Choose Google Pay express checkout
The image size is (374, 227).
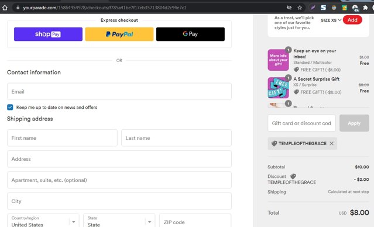coord(190,34)
